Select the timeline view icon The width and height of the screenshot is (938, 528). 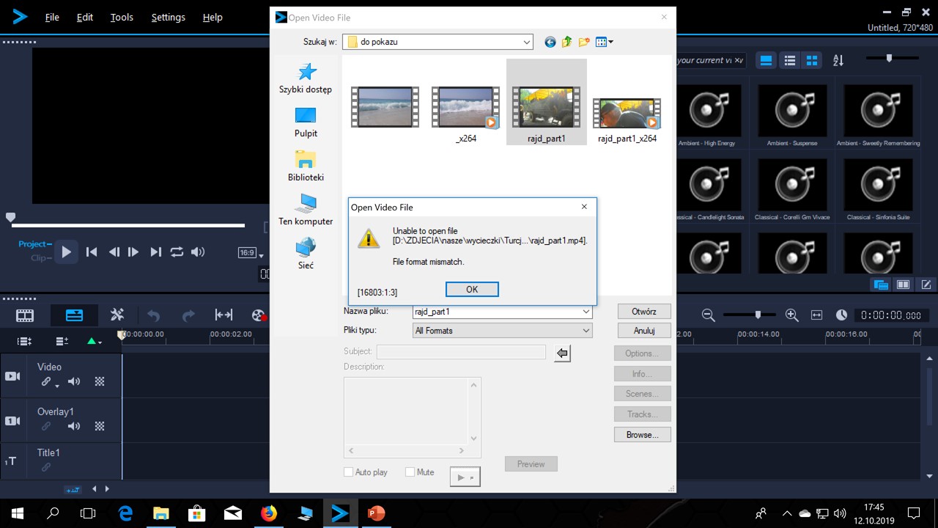point(74,315)
